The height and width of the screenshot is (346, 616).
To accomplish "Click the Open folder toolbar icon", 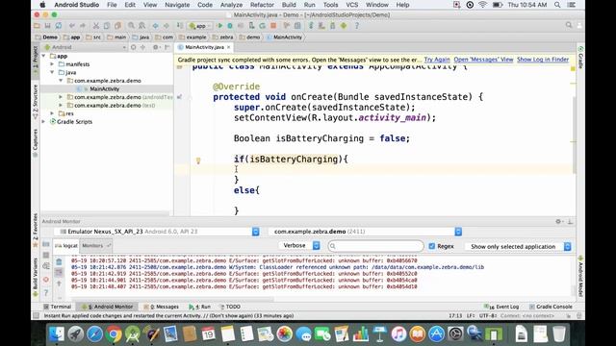I will [x=37, y=26].
